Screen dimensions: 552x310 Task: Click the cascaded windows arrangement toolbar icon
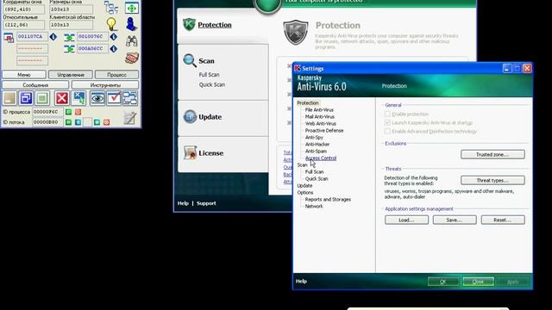pos(130,98)
